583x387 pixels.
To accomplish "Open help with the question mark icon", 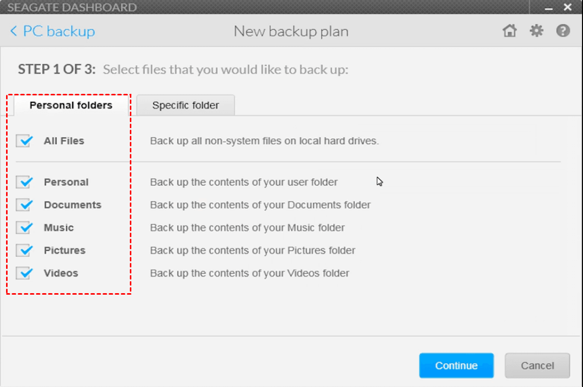I will pyautogui.click(x=563, y=31).
